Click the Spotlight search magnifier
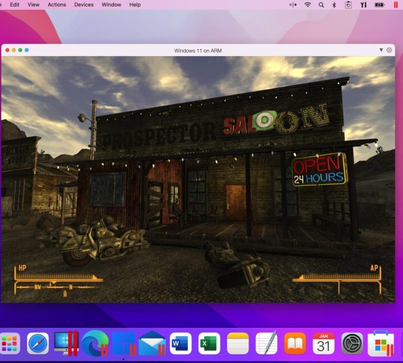Image resolution: width=403 pixels, height=363 pixels. click(321, 5)
